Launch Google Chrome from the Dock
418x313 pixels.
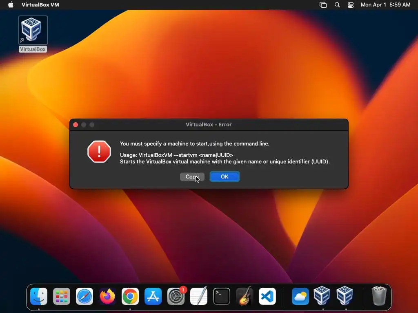[130, 296]
